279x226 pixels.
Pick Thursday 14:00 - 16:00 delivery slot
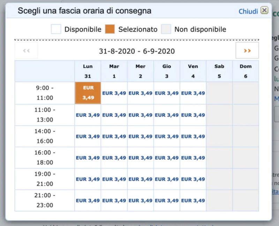167,137
